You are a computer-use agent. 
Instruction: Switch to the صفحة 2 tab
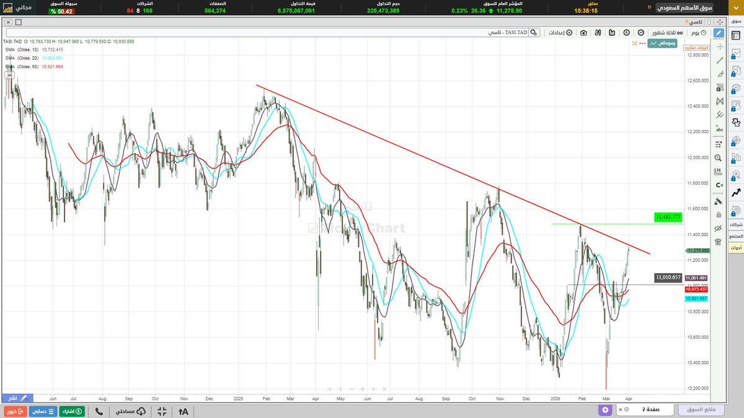click(x=645, y=410)
